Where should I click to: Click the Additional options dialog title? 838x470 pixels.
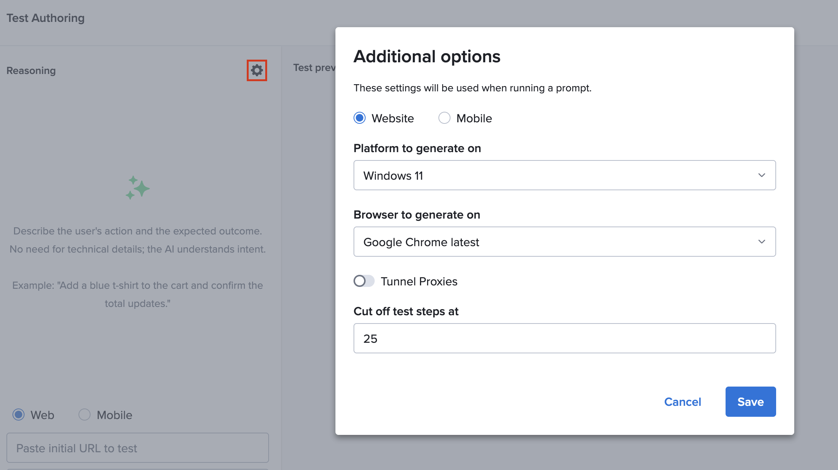[x=426, y=57]
